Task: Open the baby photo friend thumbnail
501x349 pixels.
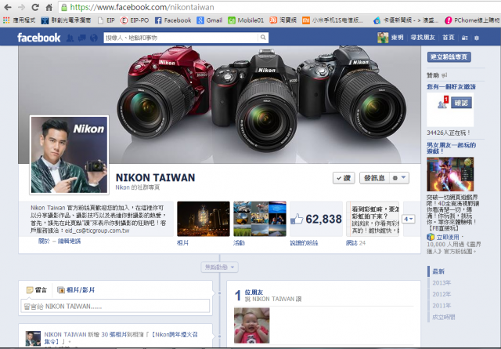Action: [x=252, y=325]
